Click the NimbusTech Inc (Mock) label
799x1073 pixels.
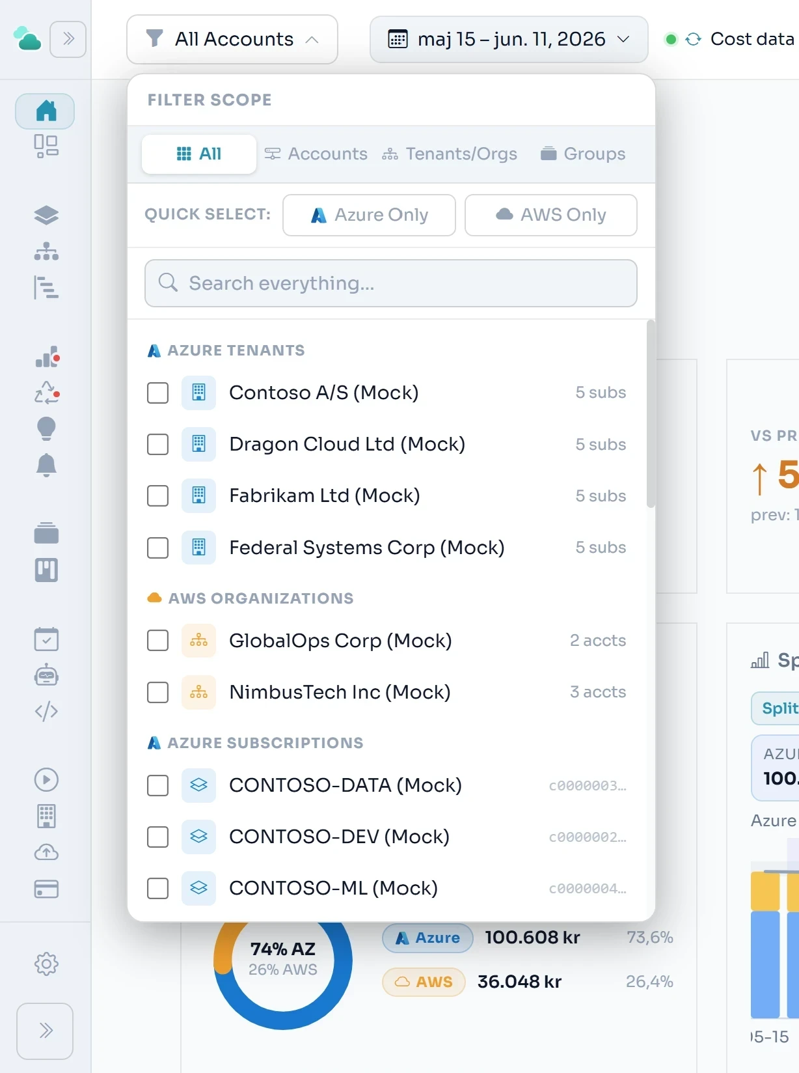click(x=340, y=692)
